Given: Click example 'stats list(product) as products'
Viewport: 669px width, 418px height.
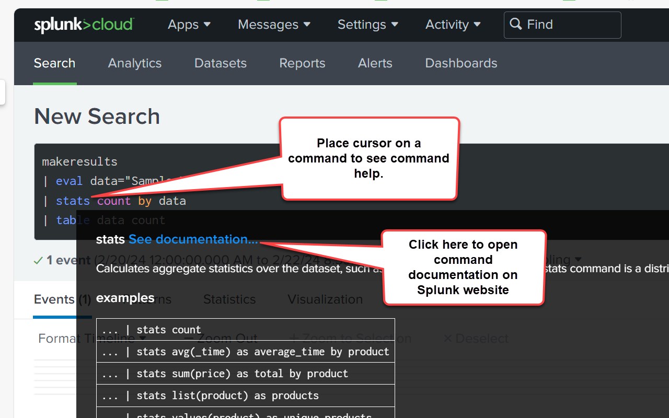Looking at the screenshot, I should tap(246, 396).
